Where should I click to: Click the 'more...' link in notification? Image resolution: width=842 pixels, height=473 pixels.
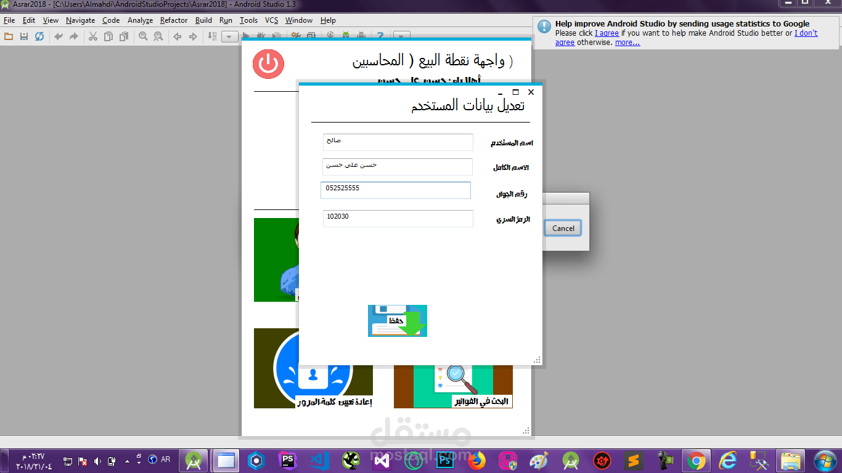[627, 42]
